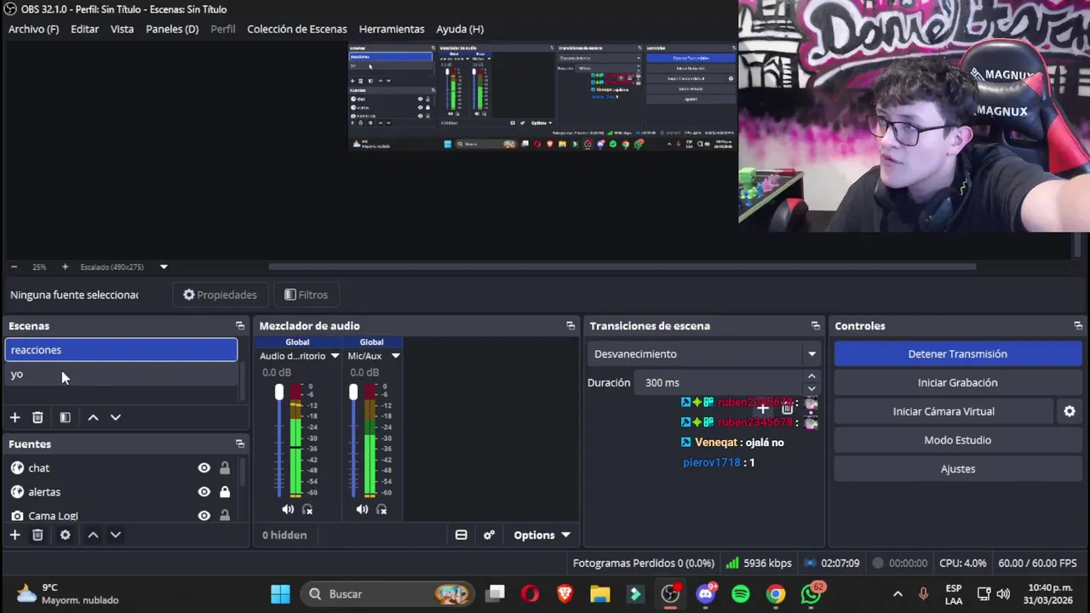Toggle visibility of Cama Logi source

tap(204, 516)
